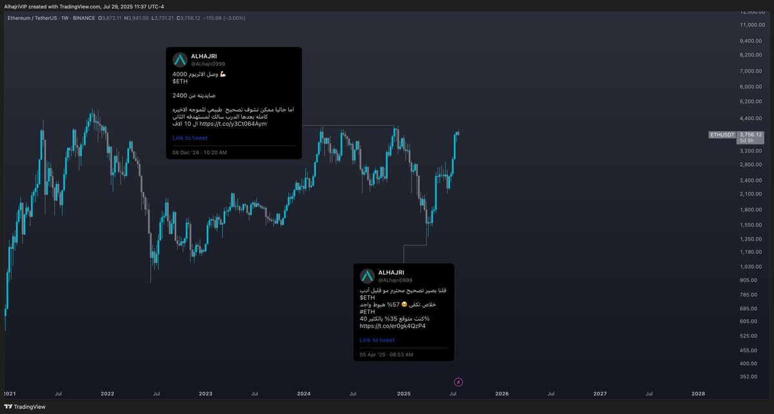Click the 1,550.00 price axis label
The width and height of the screenshot is (774, 414).
750,224
